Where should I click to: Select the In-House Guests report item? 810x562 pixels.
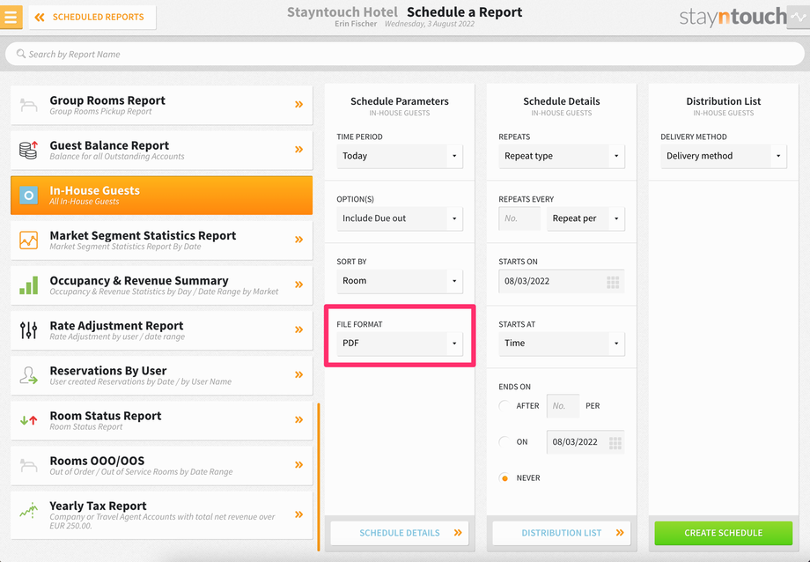click(161, 196)
